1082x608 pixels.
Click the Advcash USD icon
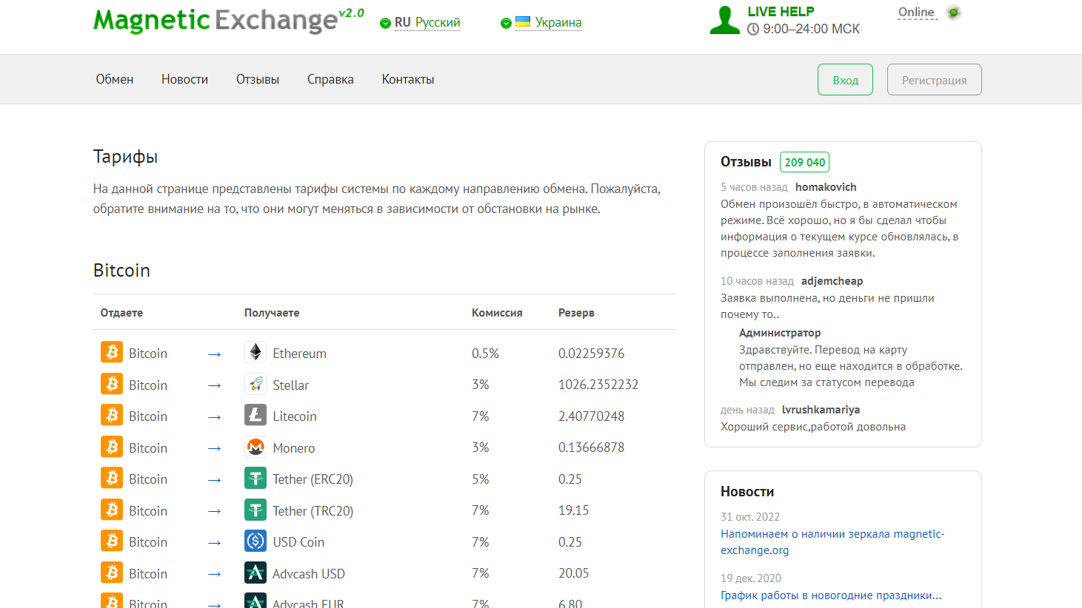pyautogui.click(x=256, y=572)
